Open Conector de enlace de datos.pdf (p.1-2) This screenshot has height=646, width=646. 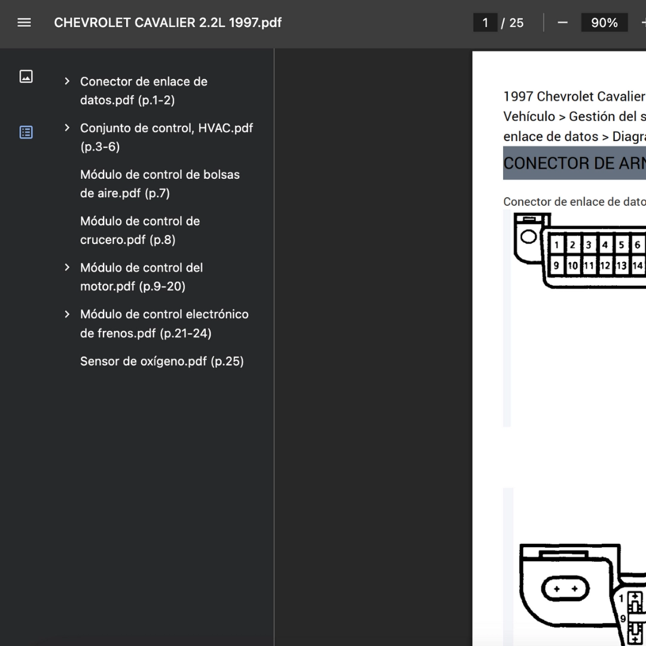[144, 91]
